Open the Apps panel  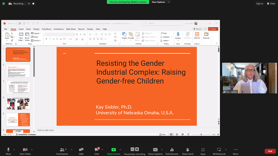pos(203,150)
